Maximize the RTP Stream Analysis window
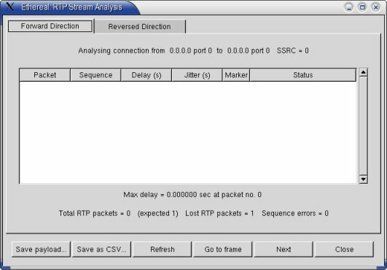The height and width of the screenshot is (270, 387). coord(362,7)
